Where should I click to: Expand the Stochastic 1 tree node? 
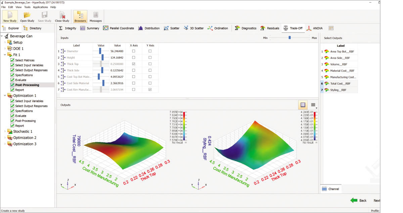click(x=5, y=131)
